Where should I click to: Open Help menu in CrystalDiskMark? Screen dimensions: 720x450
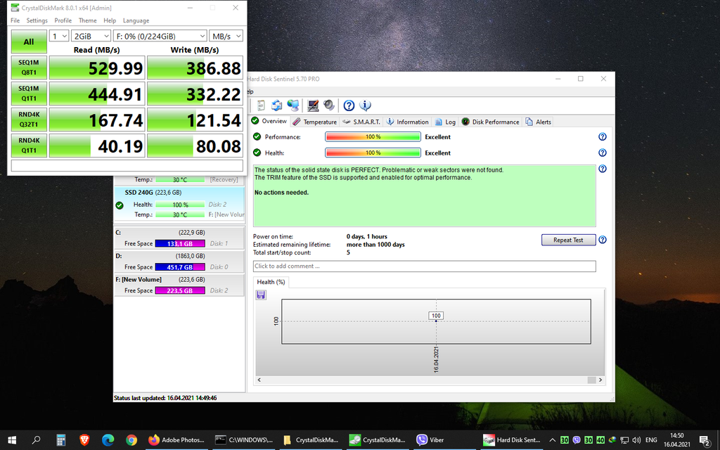click(x=110, y=20)
